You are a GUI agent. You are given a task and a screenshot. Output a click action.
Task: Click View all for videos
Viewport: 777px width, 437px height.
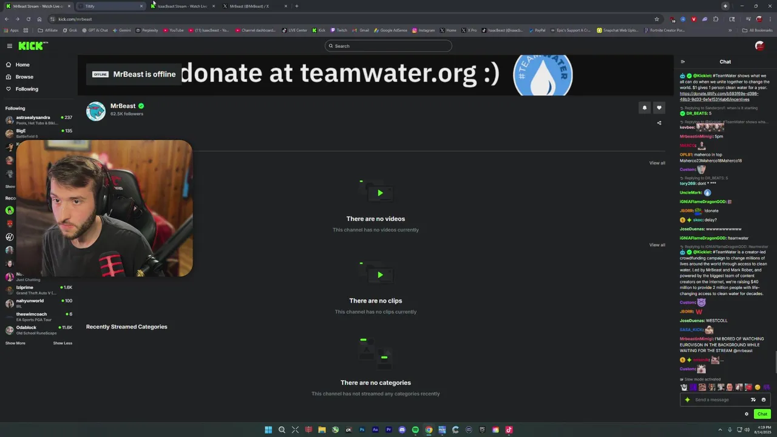657,163
